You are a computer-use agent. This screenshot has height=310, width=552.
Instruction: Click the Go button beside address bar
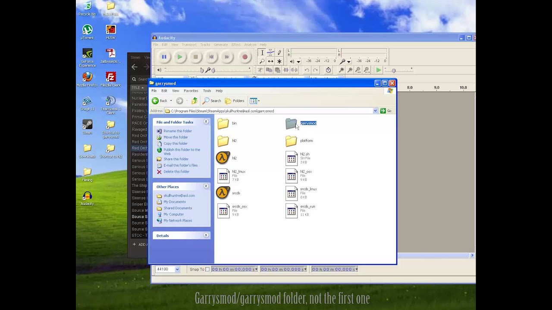click(x=386, y=111)
